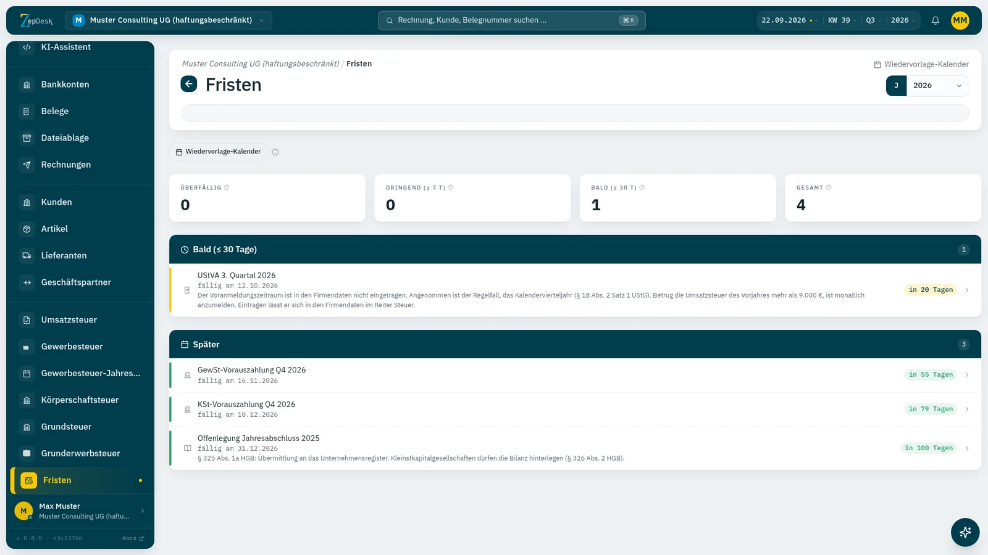Open Grundsteuer in the sidebar
The image size is (988, 555).
[x=80, y=427]
